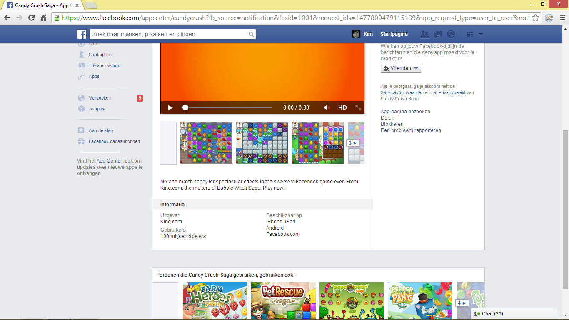
Task: Open a new browser tab
Action: [x=90, y=5]
